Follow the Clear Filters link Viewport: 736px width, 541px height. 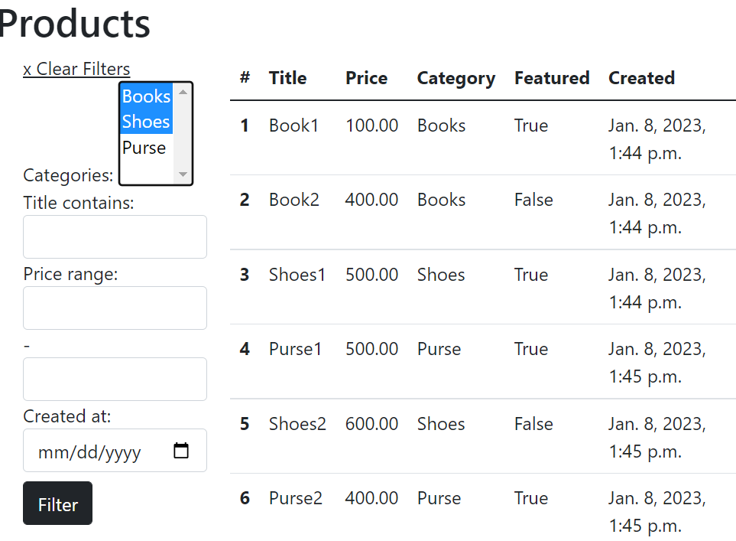tap(76, 69)
